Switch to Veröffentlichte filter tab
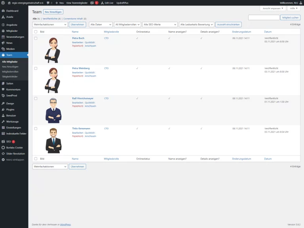 click(x=51, y=19)
